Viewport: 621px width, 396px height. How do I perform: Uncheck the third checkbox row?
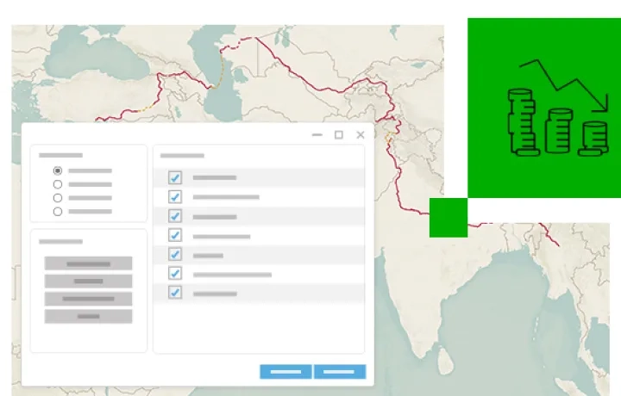coord(175,216)
